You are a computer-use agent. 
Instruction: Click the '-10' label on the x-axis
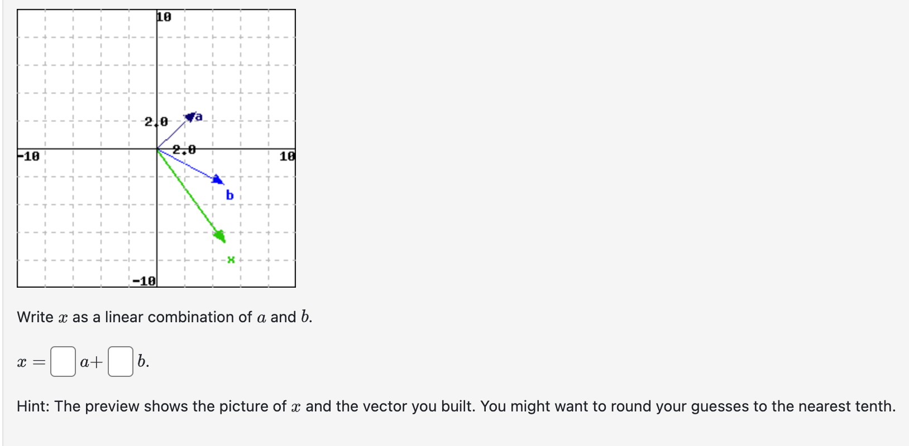tap(27, 156)
